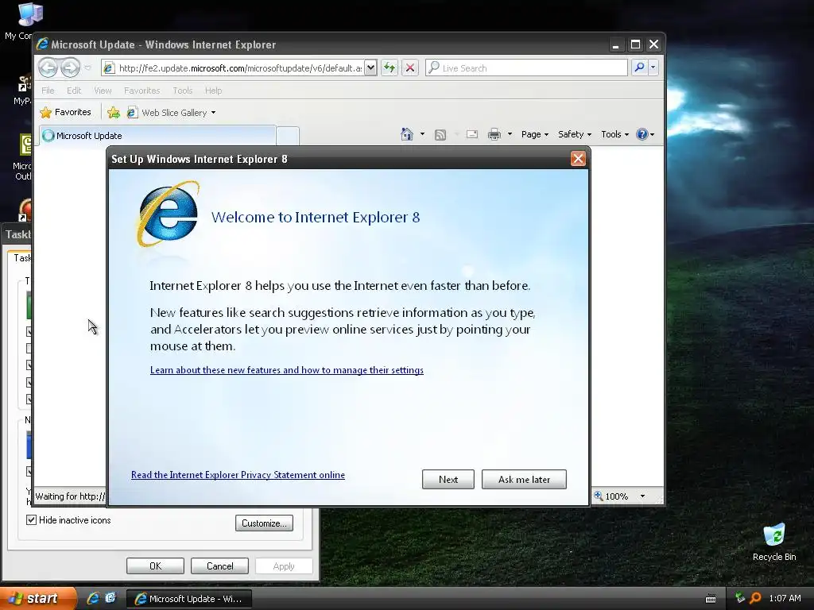Open the Safety dropdown menu

(x=574, y=134)
